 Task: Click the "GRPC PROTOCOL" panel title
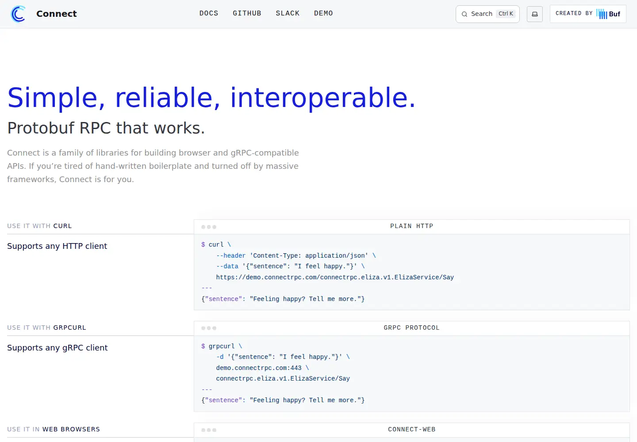coord(412,328)
